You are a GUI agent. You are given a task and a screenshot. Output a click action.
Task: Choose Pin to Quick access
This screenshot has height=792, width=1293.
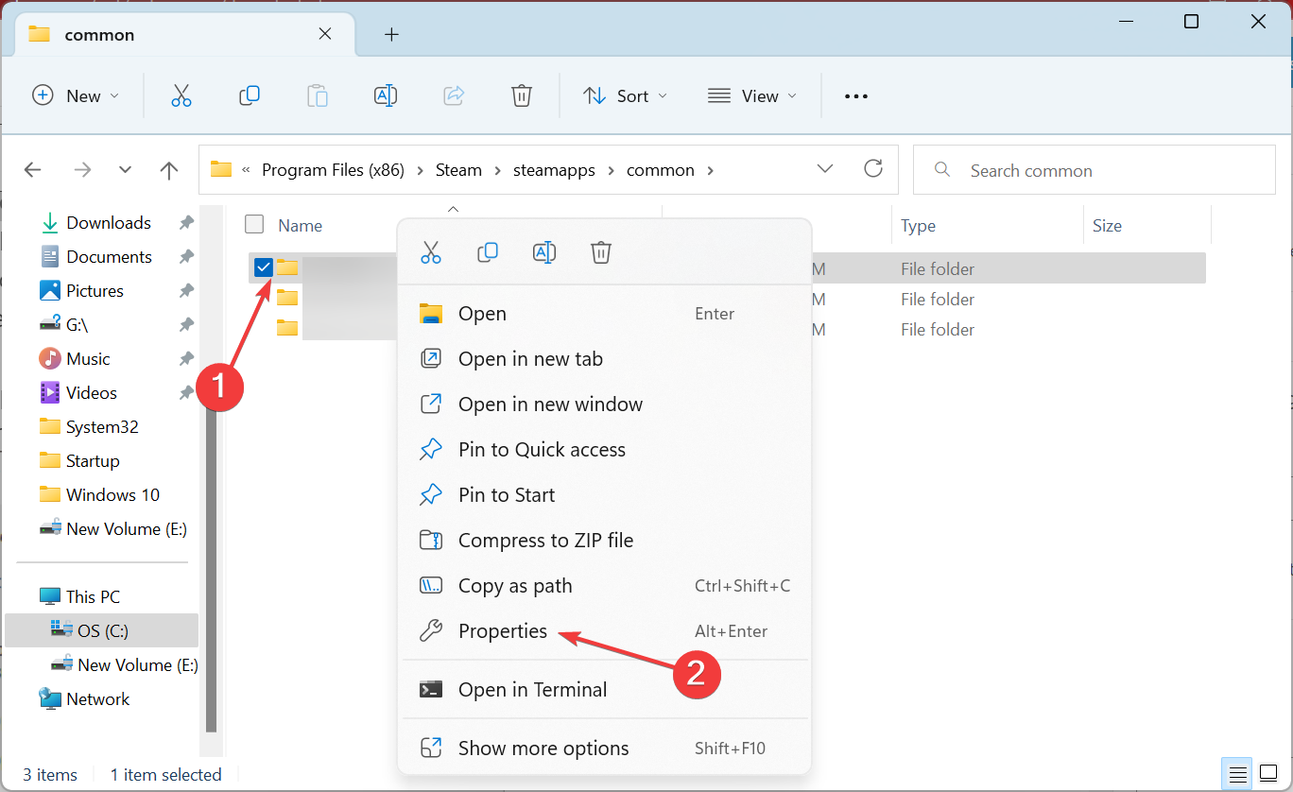click(605, 450)
